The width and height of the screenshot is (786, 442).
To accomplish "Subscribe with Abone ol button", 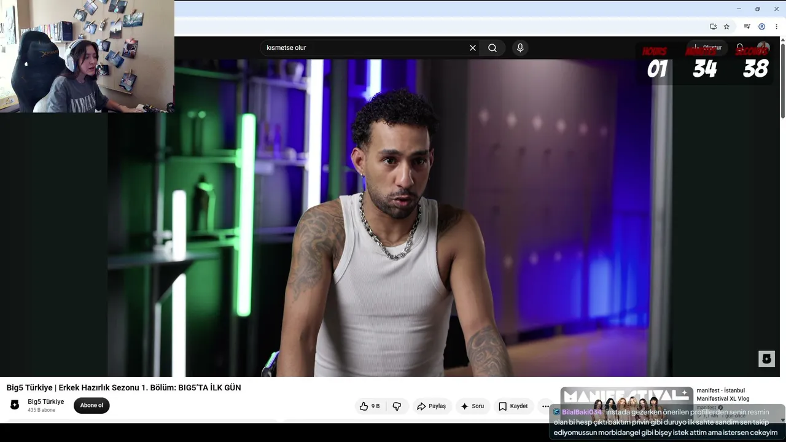I will pyautogui.click(x=91, y=405).
